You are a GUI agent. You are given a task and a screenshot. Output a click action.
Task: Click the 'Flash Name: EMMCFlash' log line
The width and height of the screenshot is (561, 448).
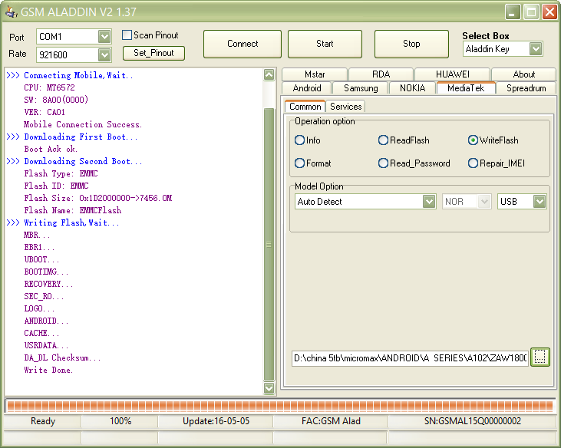73,211
